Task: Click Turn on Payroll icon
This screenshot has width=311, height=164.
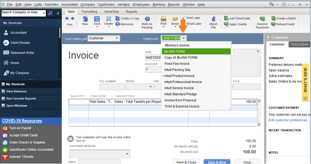Action: [5, 128]
